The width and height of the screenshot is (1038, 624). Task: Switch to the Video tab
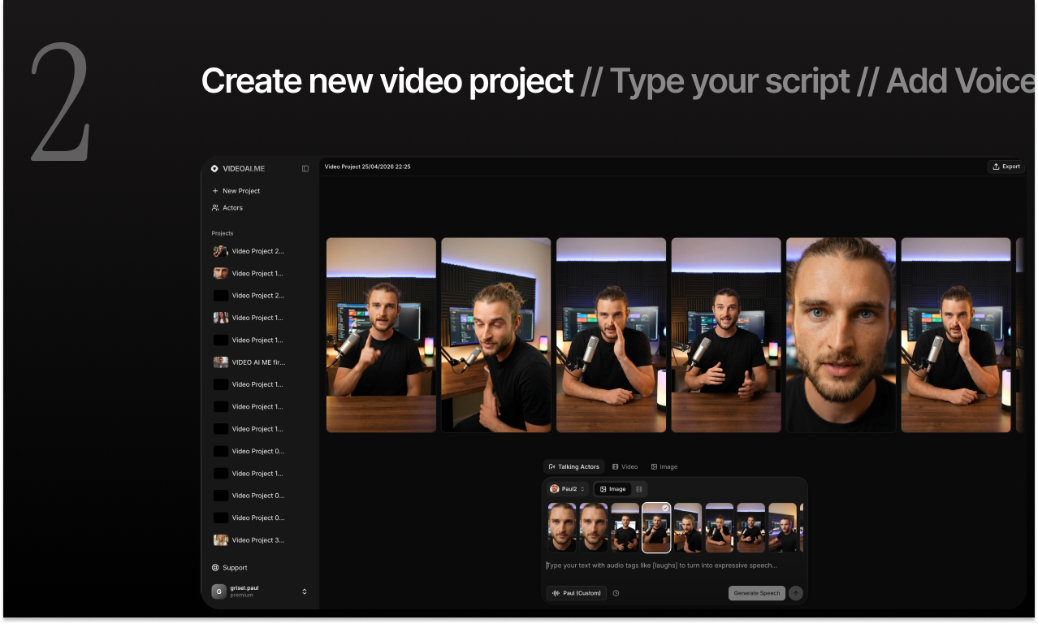click(625, 466)
